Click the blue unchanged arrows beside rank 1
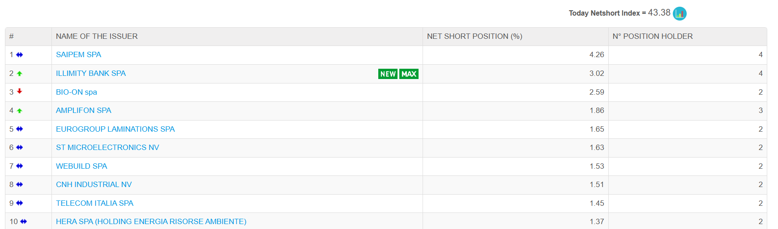Image resolution: width=778 pixels, height=229 pixels. [19, 54]
